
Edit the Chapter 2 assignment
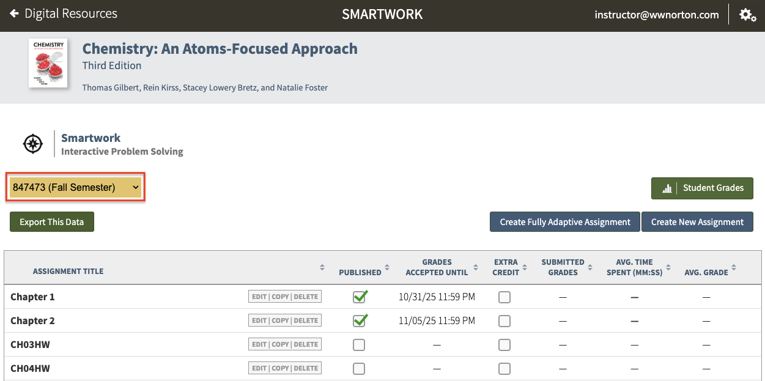(x=259, y=320)
